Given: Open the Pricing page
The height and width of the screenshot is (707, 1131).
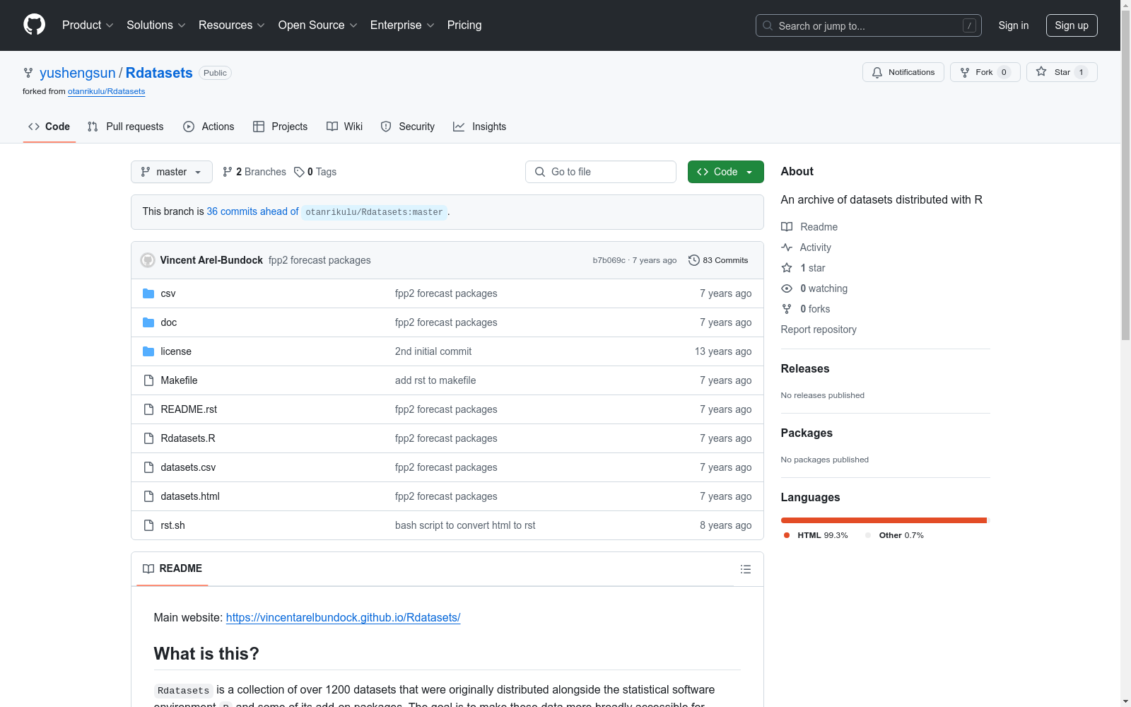Looking at the screenshot, I should pos(464,25).
